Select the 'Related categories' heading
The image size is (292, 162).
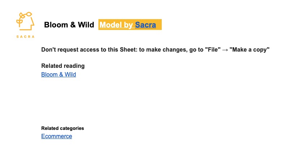click(63, 128)
